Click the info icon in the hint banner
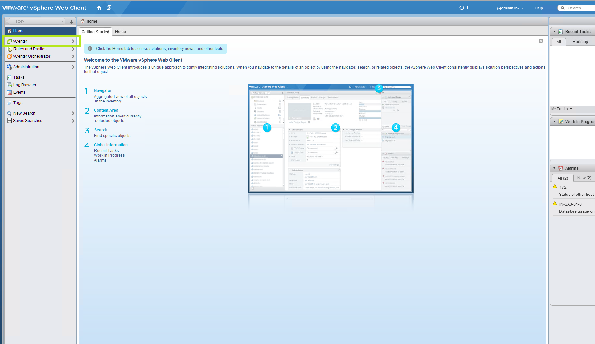This screenshot has width=595, height=344. [90, 49]
